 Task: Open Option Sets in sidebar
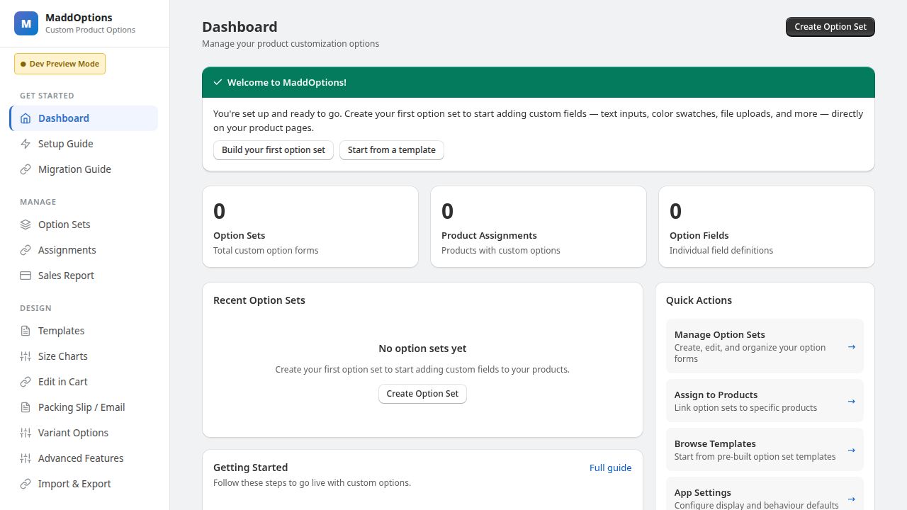click(x=84, y=225)
